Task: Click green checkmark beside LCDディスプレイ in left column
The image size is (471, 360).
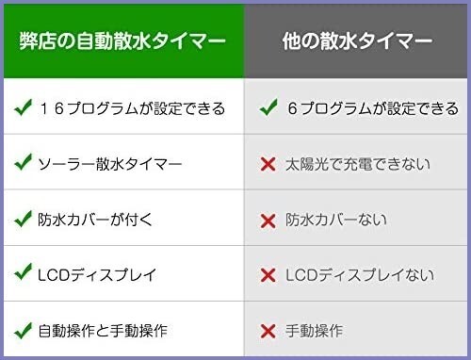Action: (x=24, y=271)
